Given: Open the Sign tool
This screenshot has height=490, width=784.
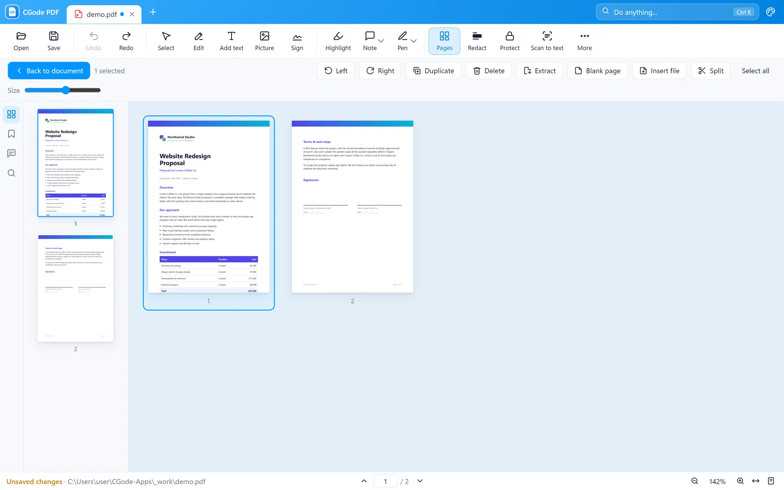Looking at the screenshot, I should 297,41.
